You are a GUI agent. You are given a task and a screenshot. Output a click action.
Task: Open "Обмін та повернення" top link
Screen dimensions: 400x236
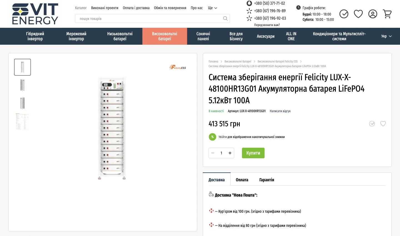coord(170,8)
